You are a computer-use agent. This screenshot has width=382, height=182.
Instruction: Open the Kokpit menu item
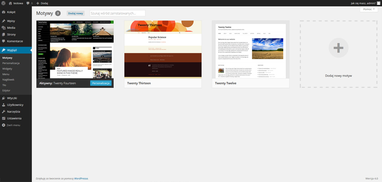pos(16,12)
